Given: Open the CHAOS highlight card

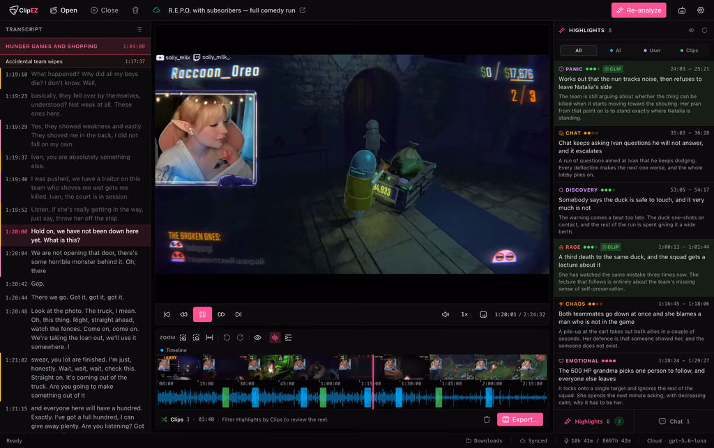Looking at the screenshot, I should coord(634,325).
